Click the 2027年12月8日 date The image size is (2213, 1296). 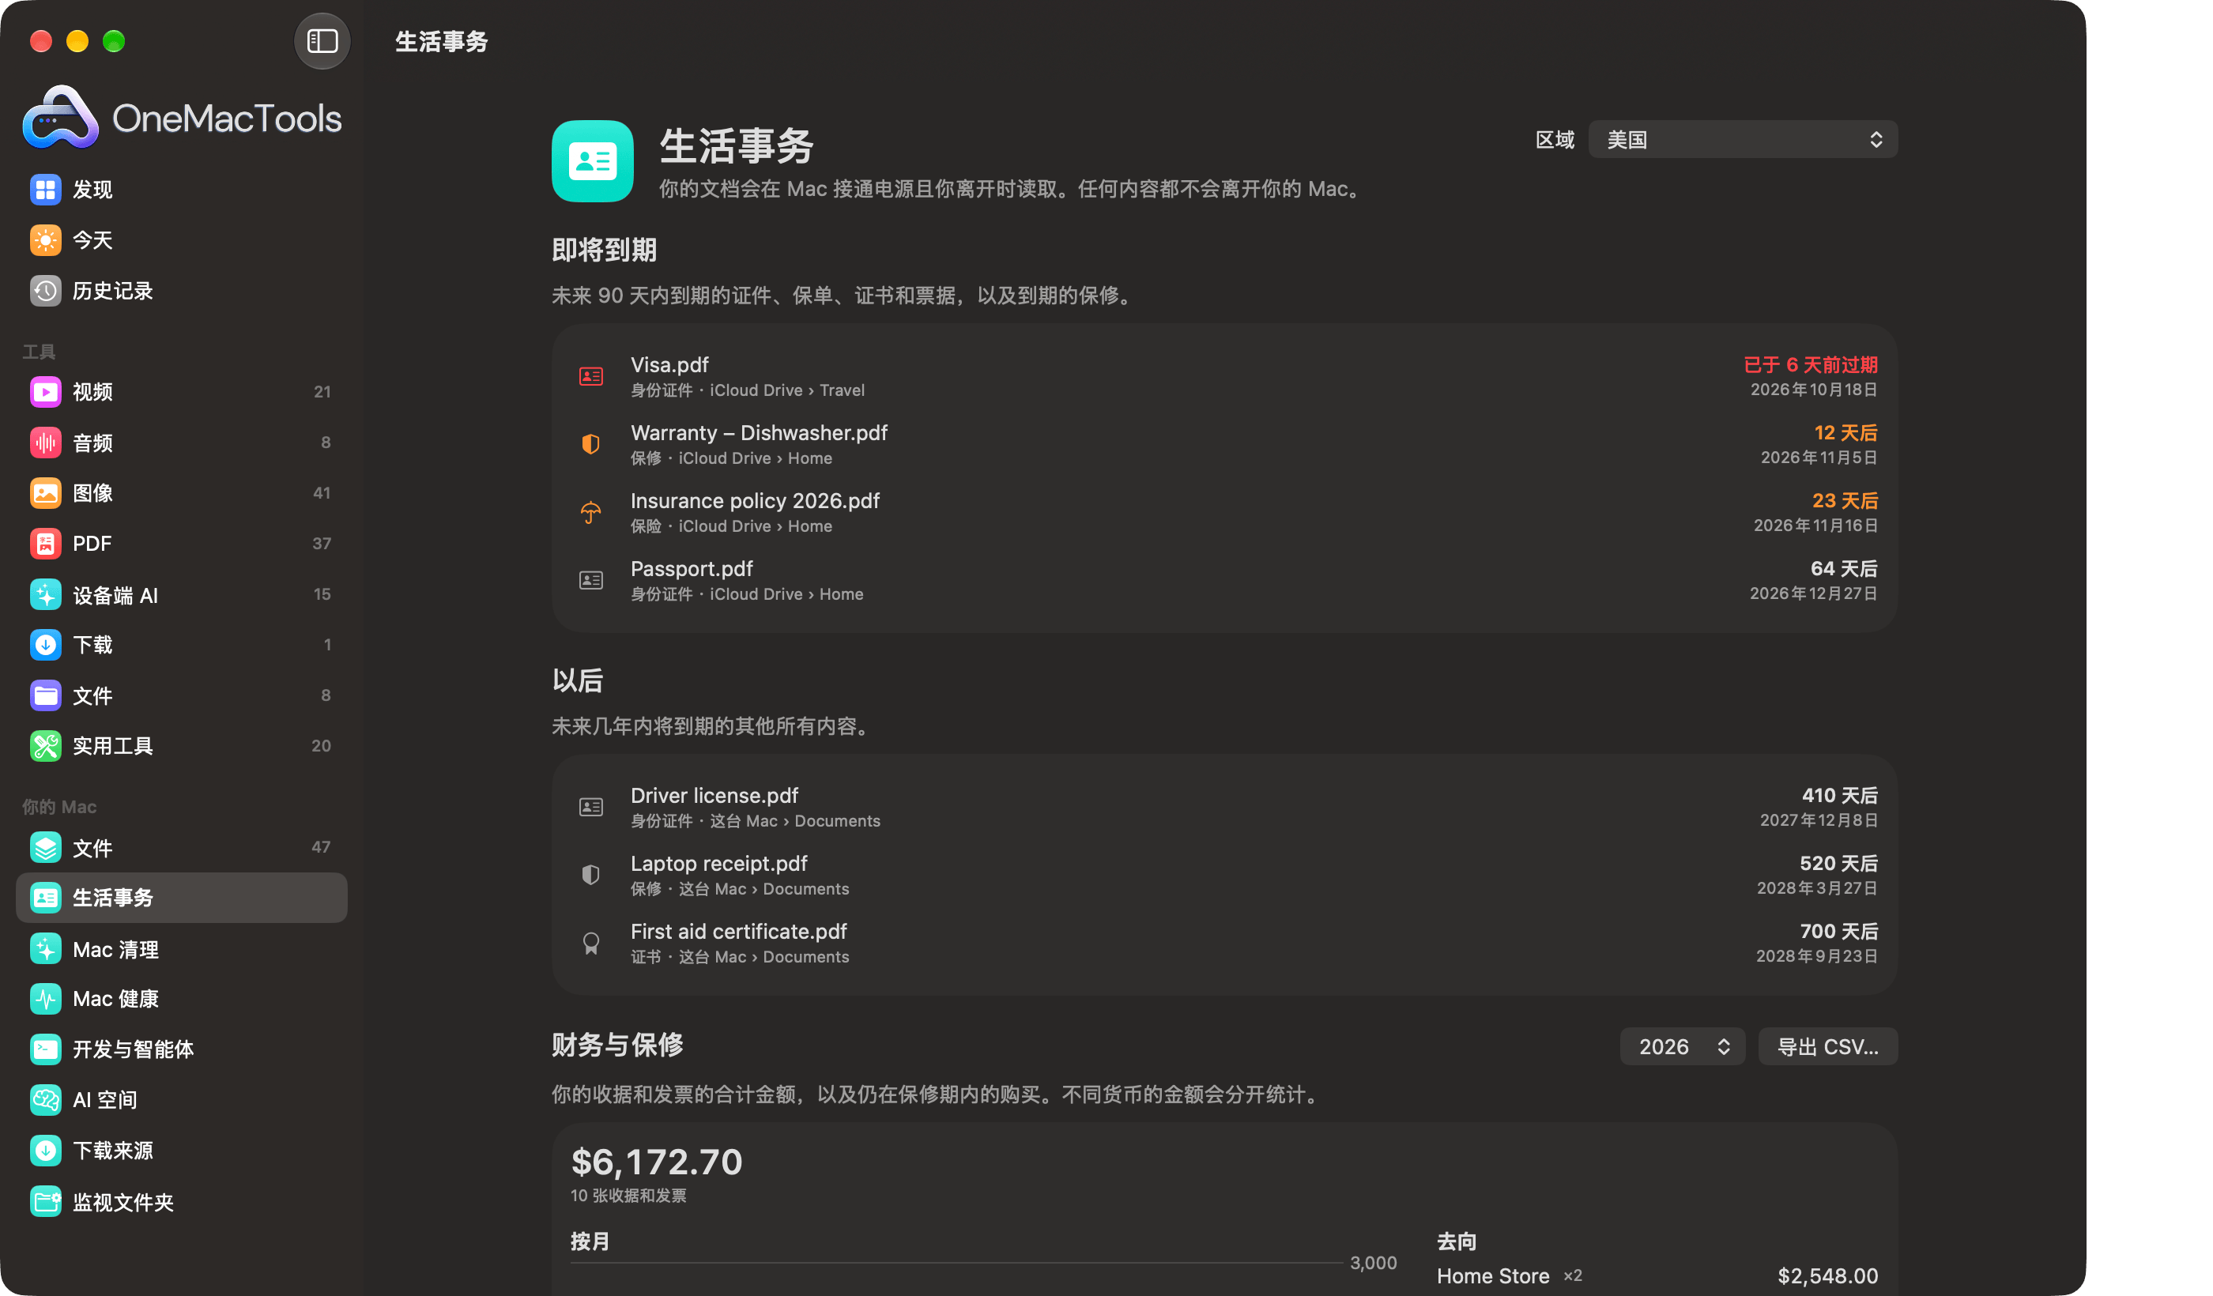point(1819,820)
